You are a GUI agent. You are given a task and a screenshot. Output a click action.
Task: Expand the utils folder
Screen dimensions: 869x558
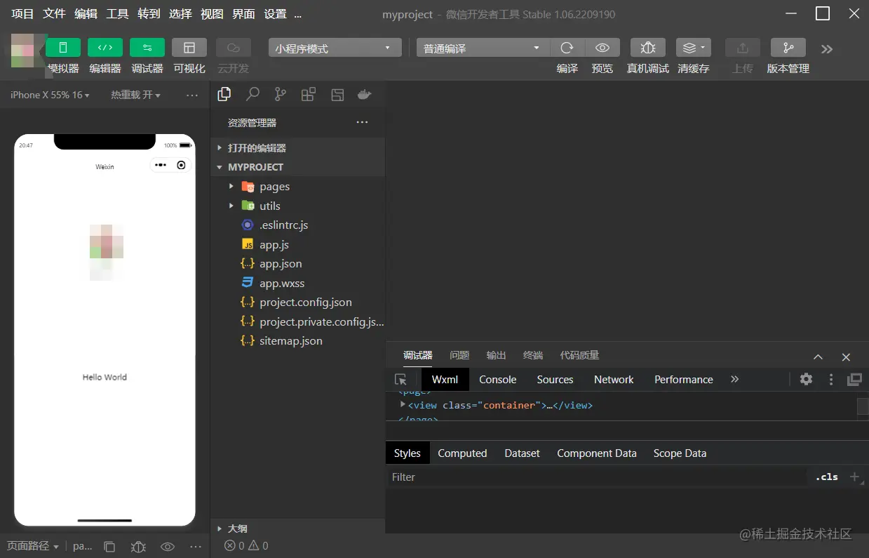coord(298,206)
